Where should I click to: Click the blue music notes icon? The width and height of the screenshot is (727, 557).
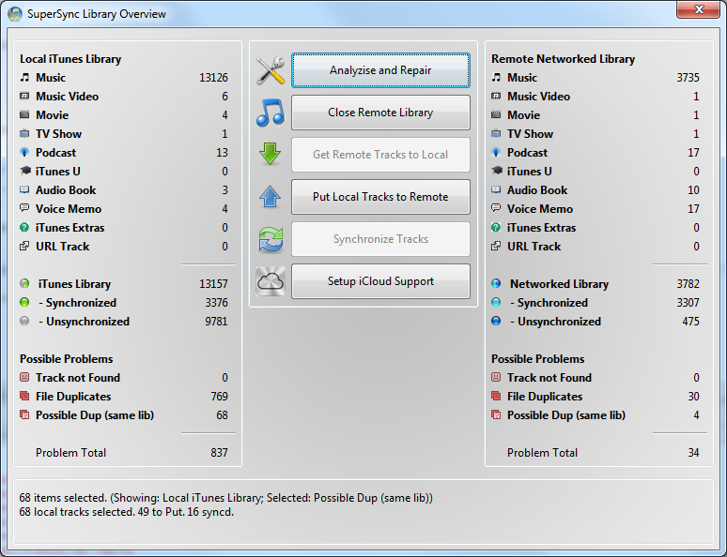[271, 113]
